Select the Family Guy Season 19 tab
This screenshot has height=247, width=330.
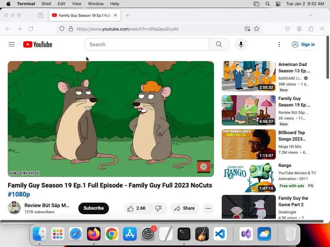point(85,15)
